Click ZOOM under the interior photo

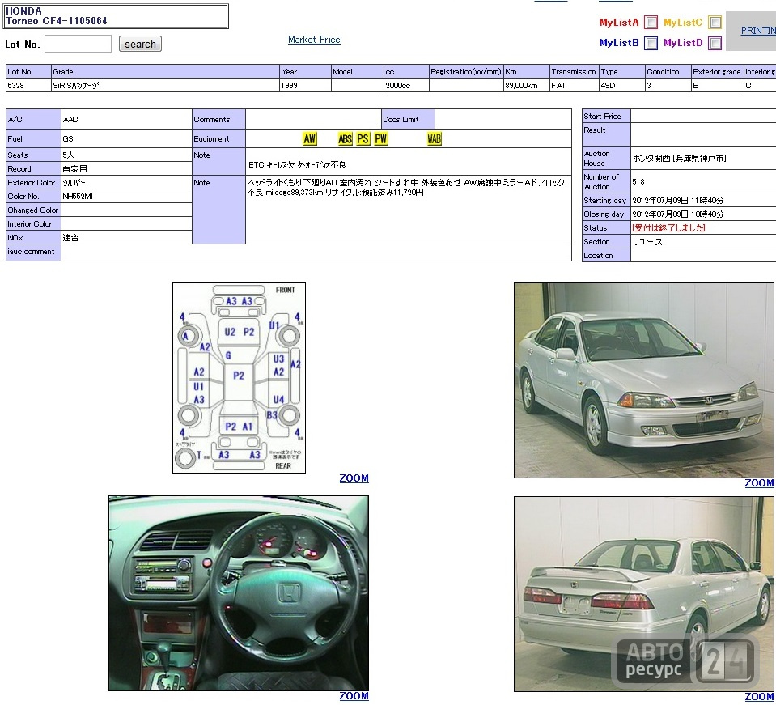pos(354,695)
